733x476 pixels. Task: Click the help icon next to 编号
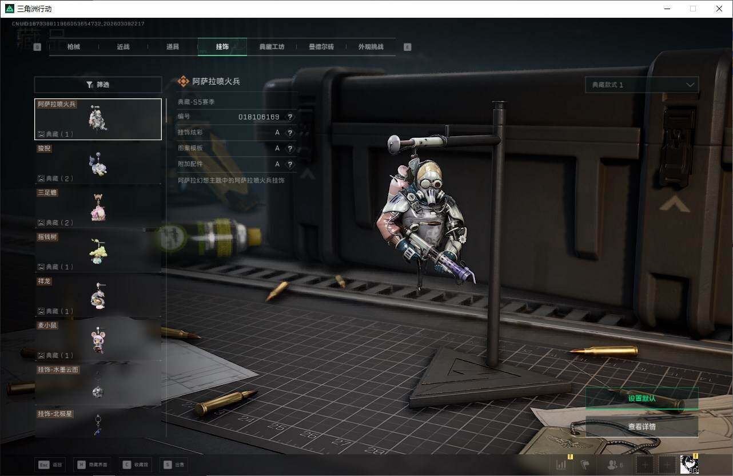[290, 117]
